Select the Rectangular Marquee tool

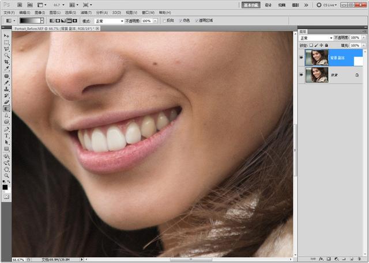[6, 43]
